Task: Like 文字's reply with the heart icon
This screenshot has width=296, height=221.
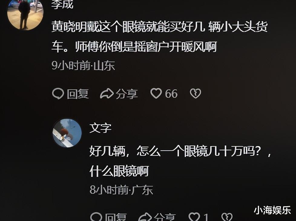Action: pyautogui.click(x=194, y=217)
